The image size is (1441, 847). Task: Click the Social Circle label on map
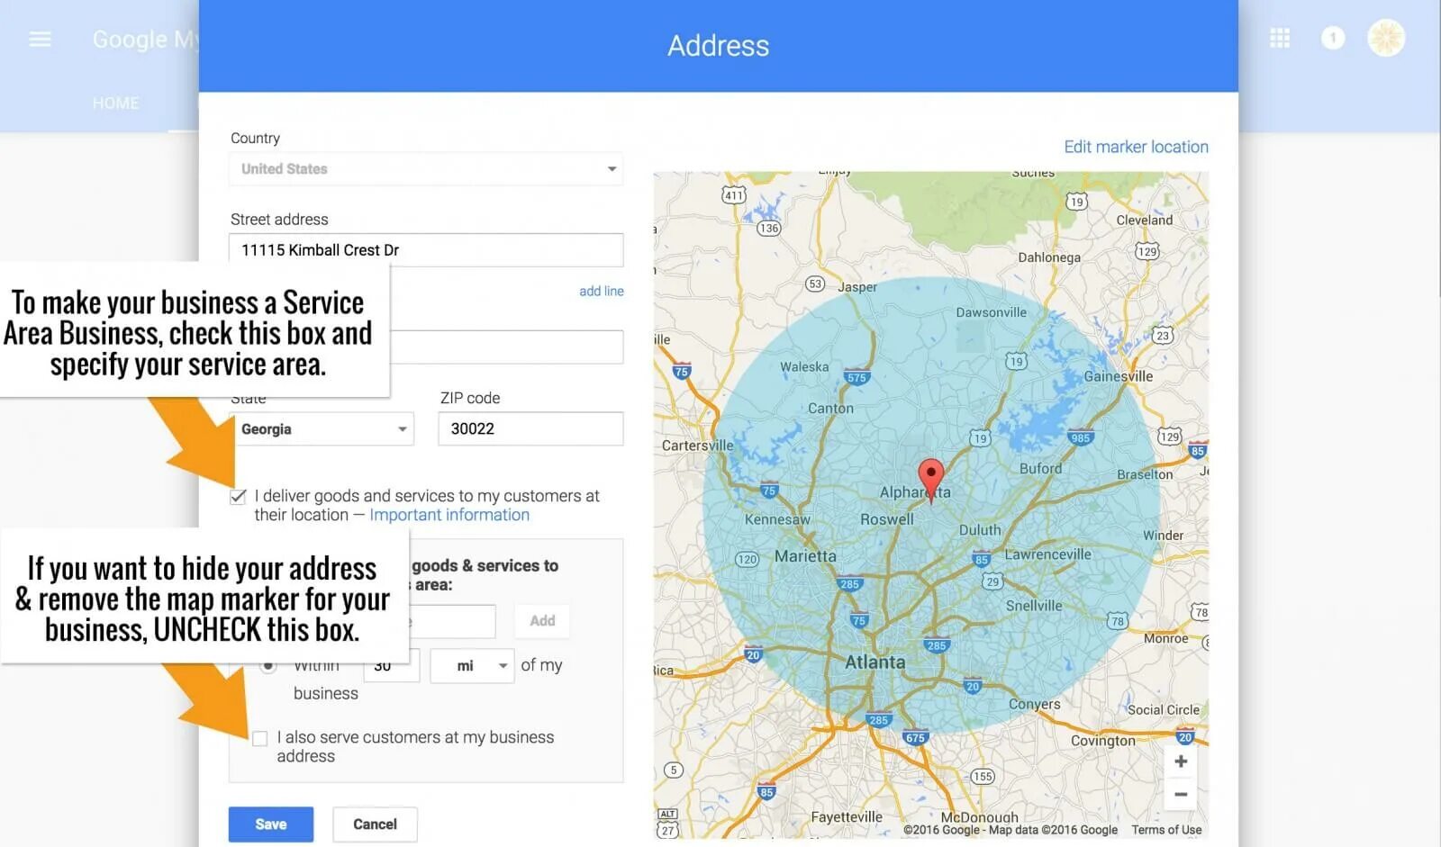point(1164,710)
